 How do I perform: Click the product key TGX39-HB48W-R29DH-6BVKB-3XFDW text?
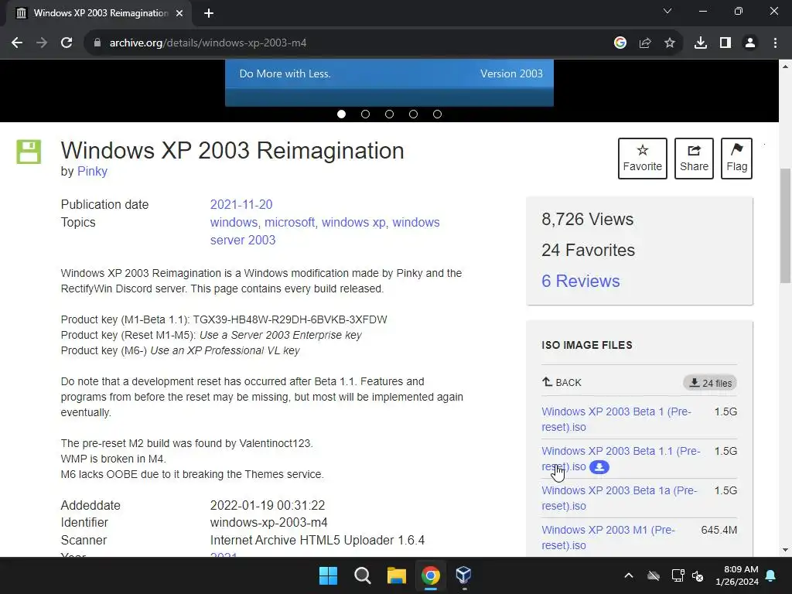(x=290, y=319)
